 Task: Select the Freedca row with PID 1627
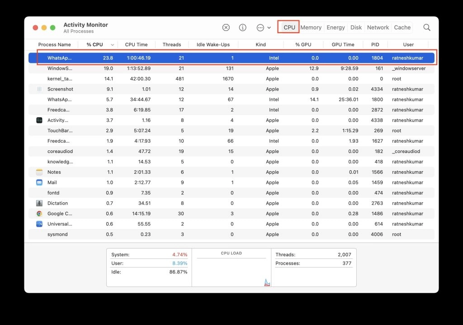pyautogui.click(x=231, y=141)
